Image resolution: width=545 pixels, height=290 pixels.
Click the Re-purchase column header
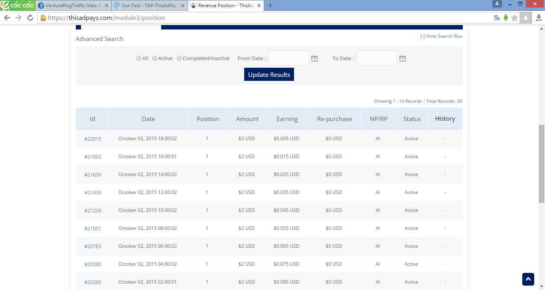(x=334, y=119)
